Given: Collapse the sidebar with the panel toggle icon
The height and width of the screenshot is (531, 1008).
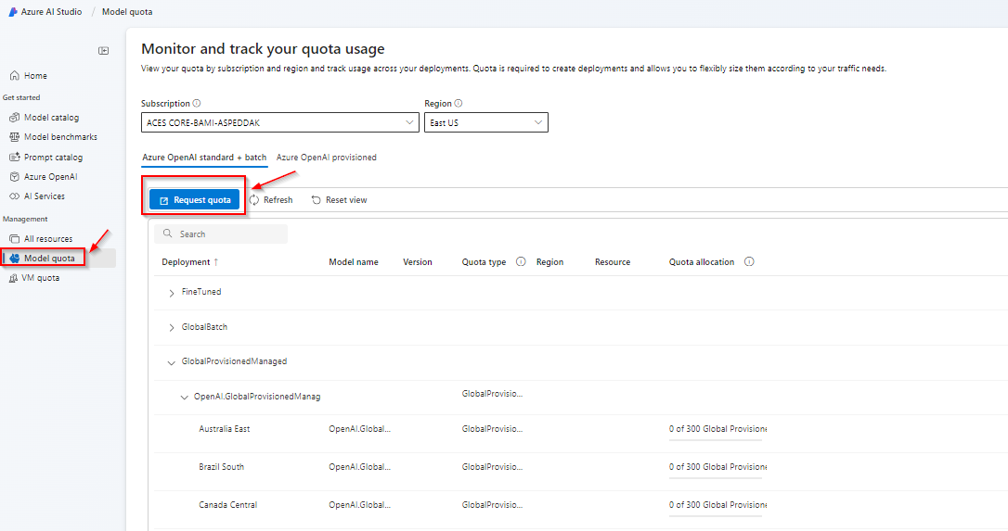Looking at the screenshot, I should click(x=104, y=51).
